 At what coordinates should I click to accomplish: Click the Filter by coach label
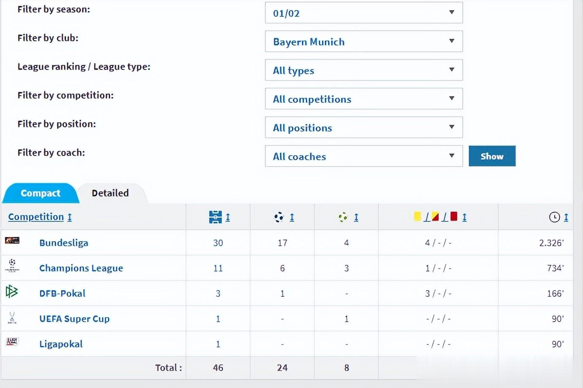[x=51, y=153]
